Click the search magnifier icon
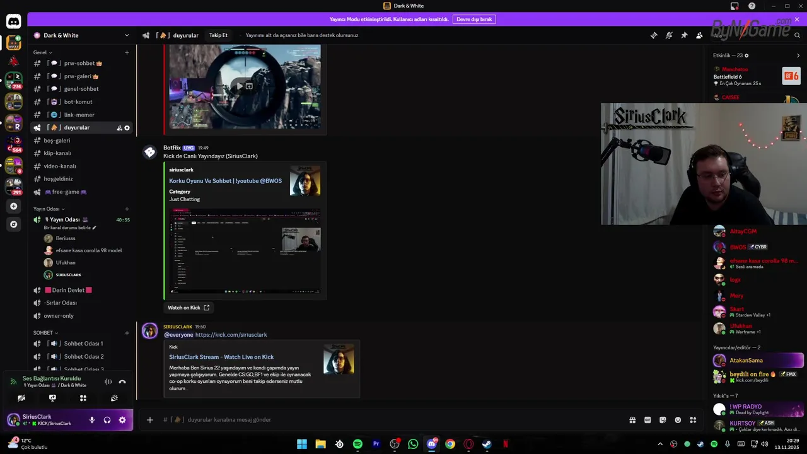The height and width of the screenshot is (454, 807). click(796, 35)
